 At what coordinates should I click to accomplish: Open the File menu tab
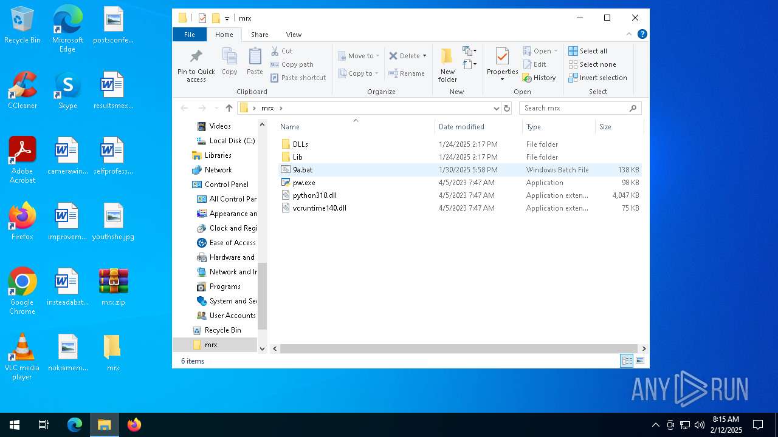click(190, 35)
